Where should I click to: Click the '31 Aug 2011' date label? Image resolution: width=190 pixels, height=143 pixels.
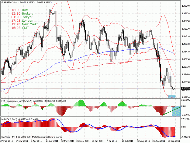159,141
